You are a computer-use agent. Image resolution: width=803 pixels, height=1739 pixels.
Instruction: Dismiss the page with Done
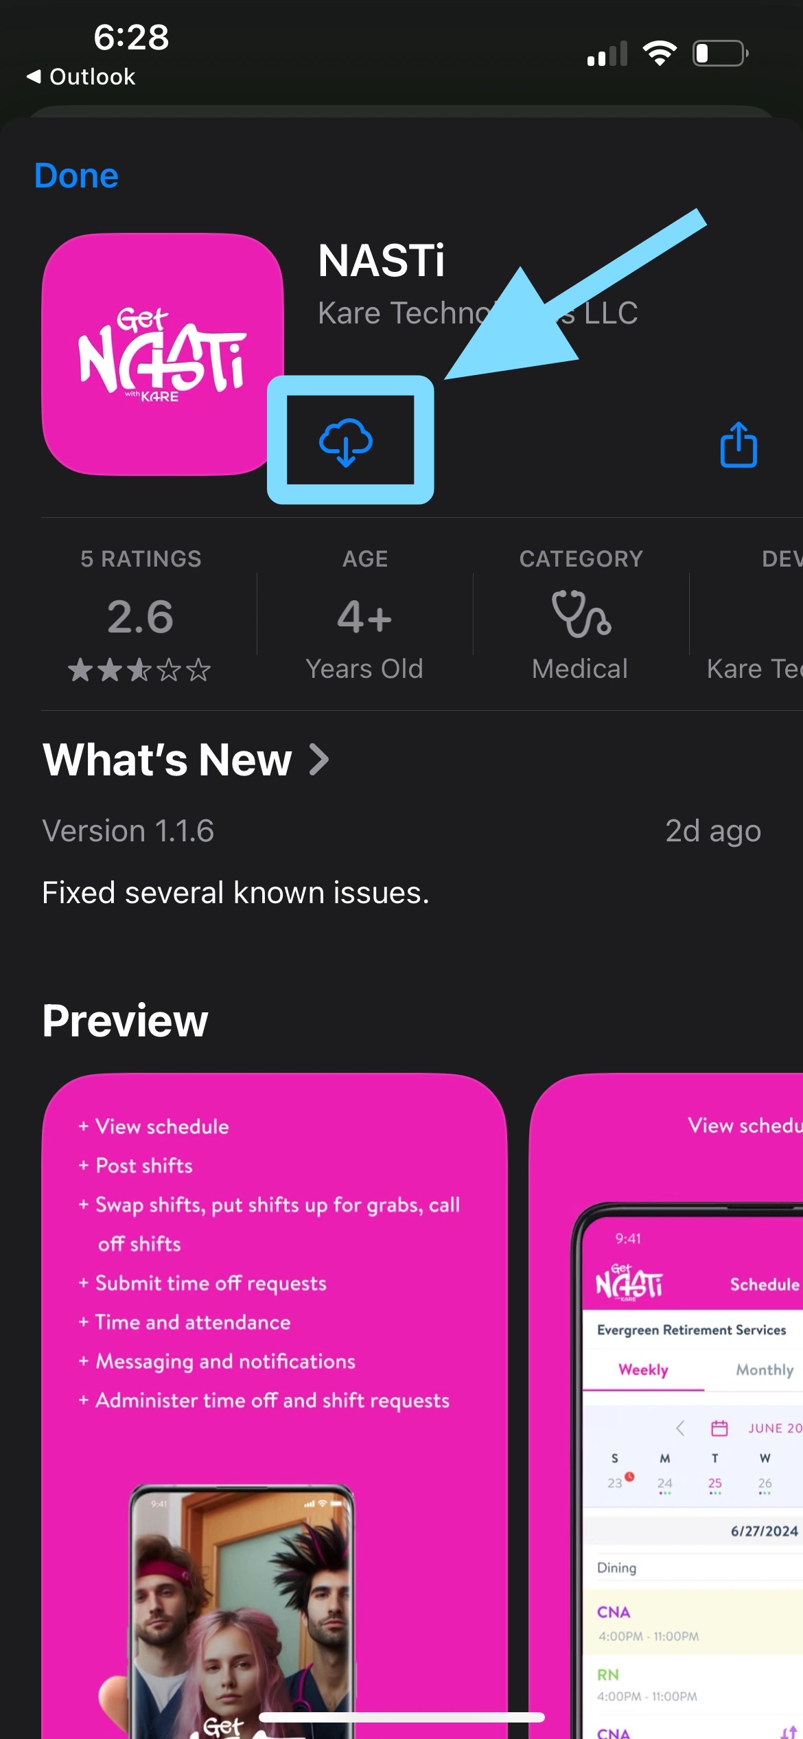[76, 176]
